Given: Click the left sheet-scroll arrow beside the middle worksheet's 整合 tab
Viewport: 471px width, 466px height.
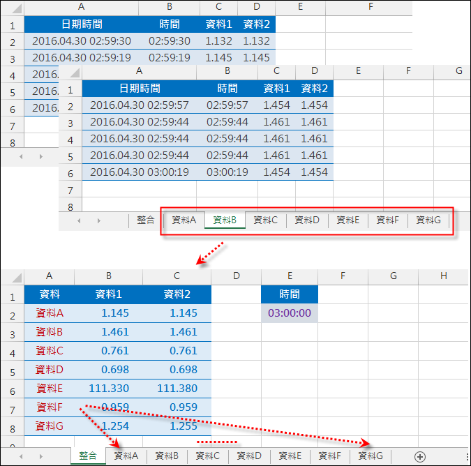Looking at the screenshot, I should pyautogui.click(x=79, y=221).
